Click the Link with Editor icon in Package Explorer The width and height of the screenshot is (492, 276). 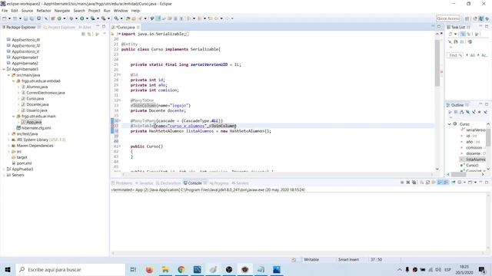[89, 34]
